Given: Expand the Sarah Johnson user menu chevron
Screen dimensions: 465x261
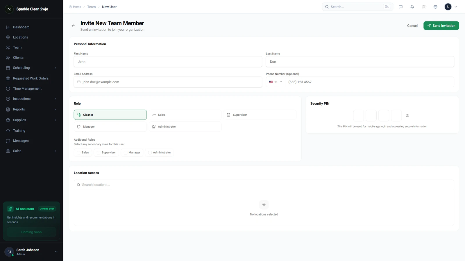Looking at the screenshot, I should [56, 252].
